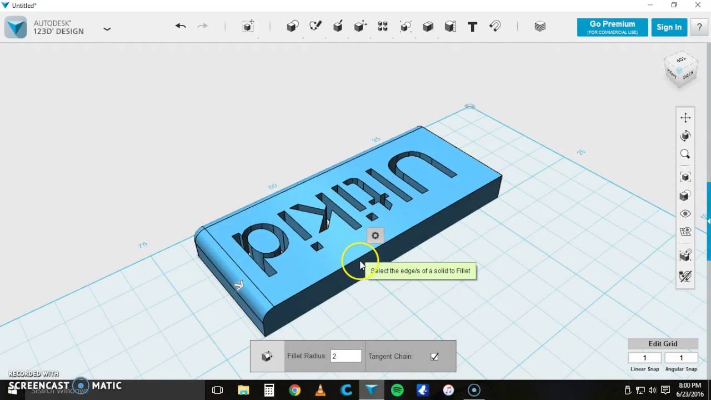
Task: Toggle the Snap magnet tool
Action: point(495,26)
